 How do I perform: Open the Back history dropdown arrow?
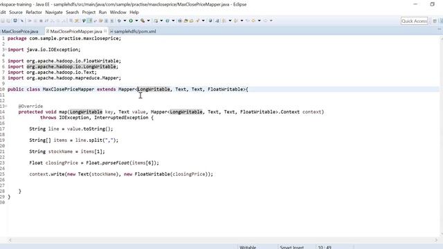tap(259, 21)
